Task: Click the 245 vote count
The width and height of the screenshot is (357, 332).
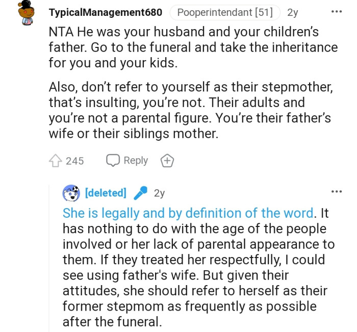Action: 74,161
